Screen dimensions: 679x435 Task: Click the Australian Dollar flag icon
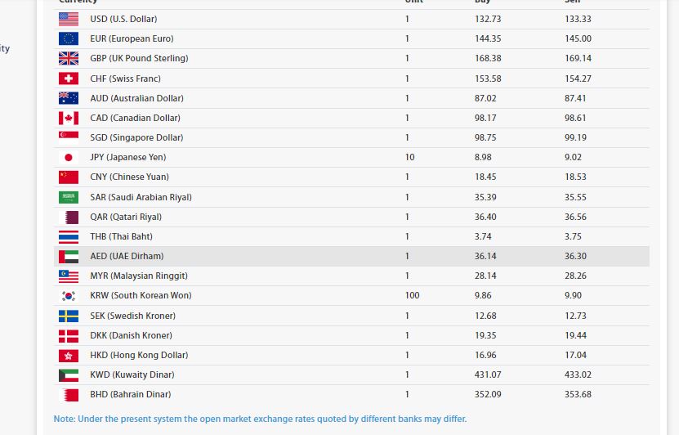(69, 98)
